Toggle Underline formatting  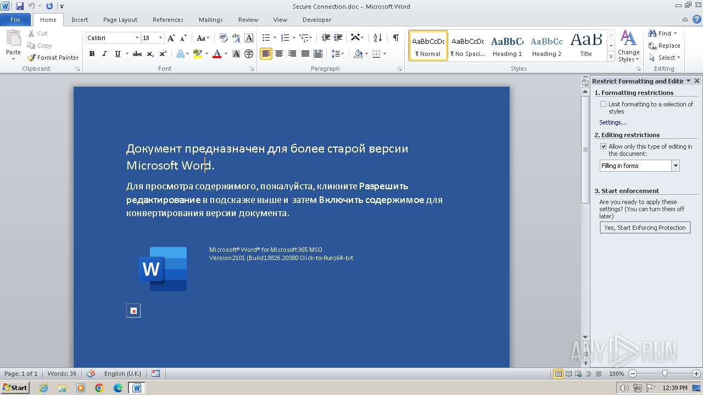[x=117, y=54]
